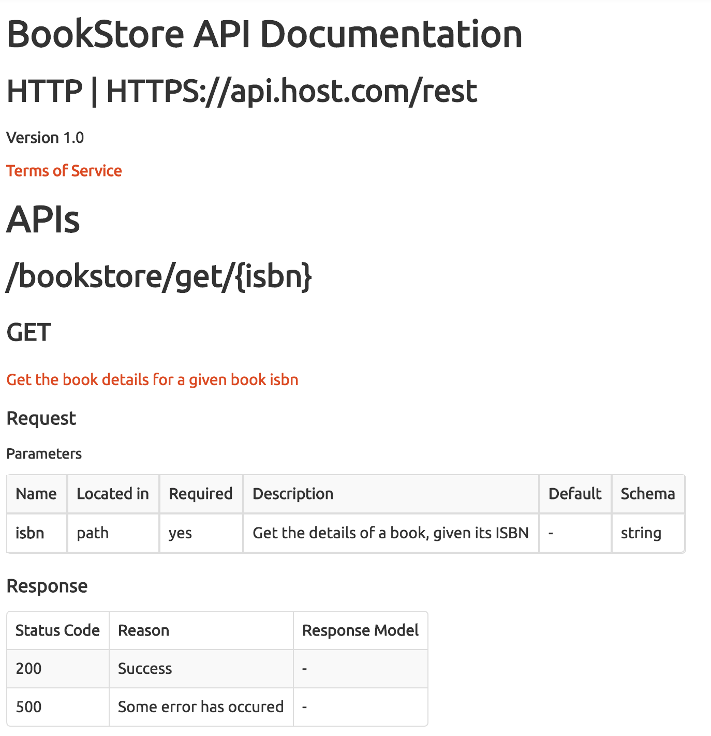Click the Response section heading
This screenshot has height=736, width=711.
tap(47, 586)
